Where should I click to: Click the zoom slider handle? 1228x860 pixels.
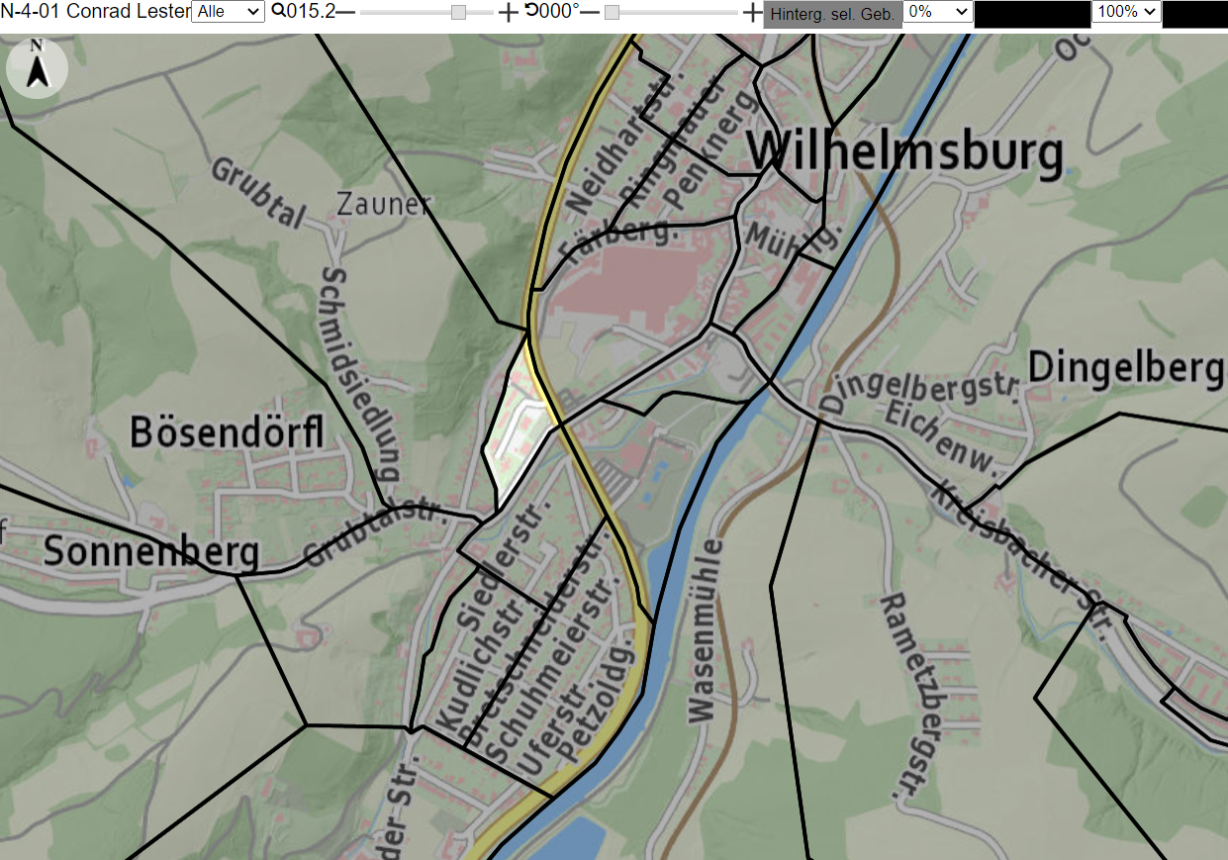click(x=458, y=12)
